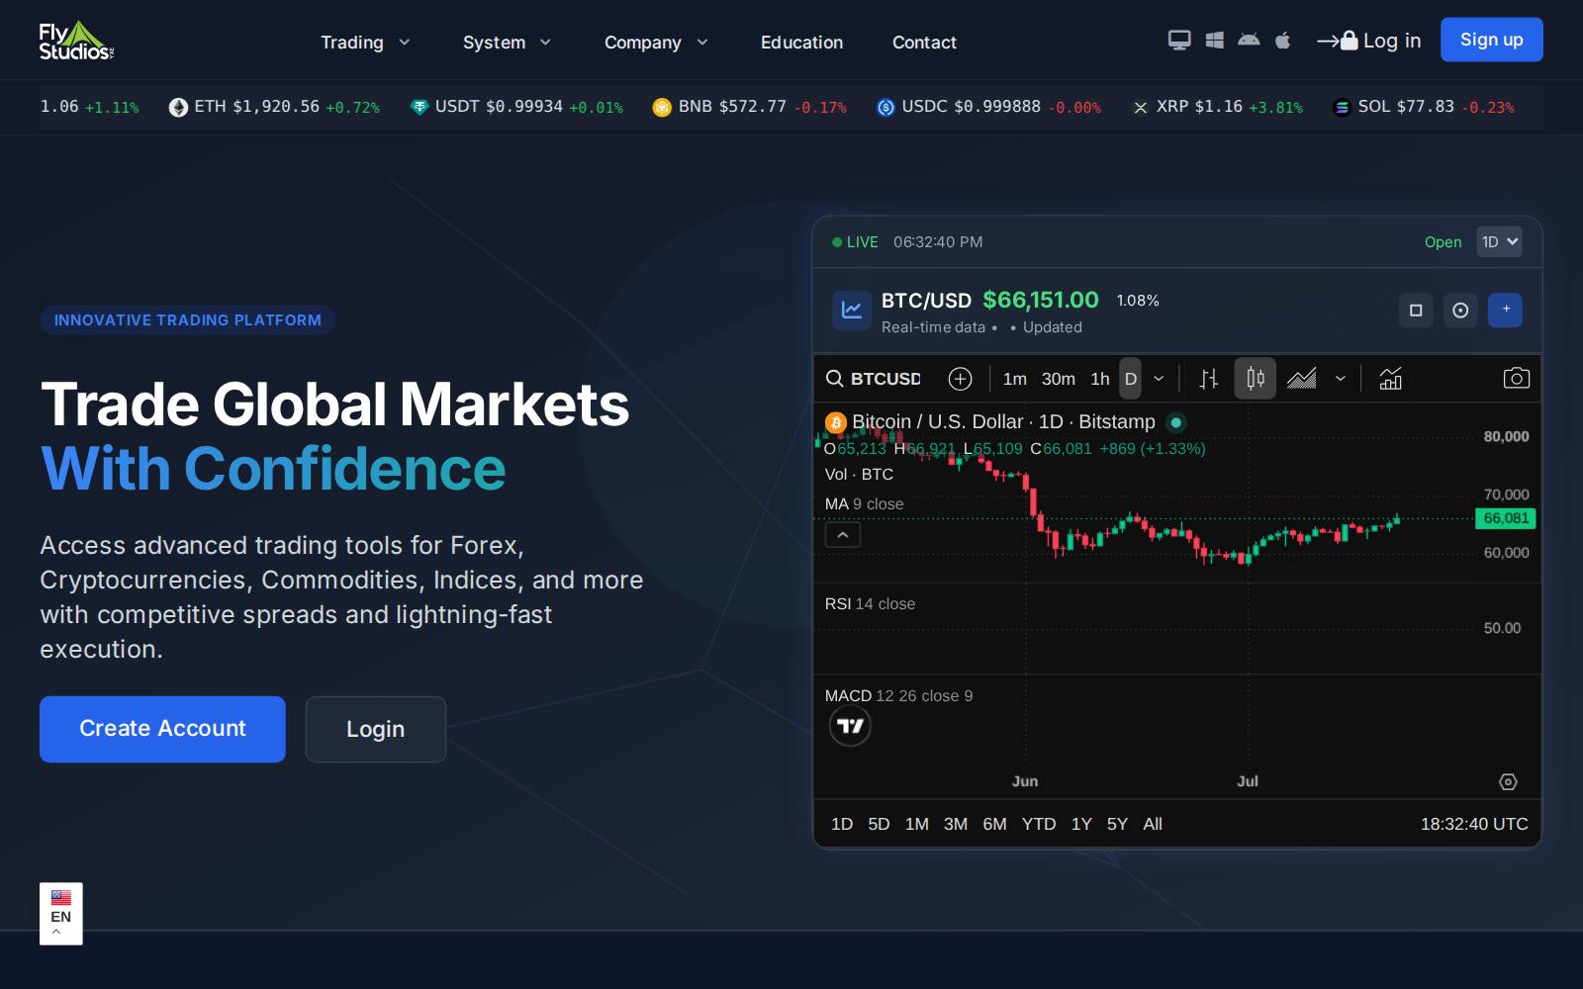1583x989 pixels.
Task: Click the Fly Studios logo
Action: tap(76, 41)
